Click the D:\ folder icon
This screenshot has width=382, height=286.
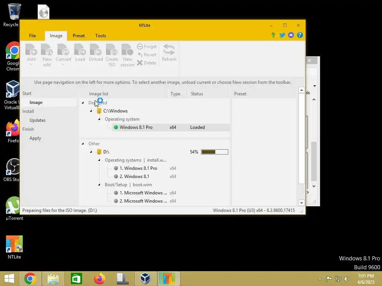[x=99, y=152]
